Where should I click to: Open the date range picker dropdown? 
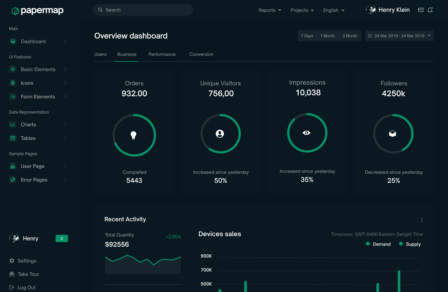399,36
